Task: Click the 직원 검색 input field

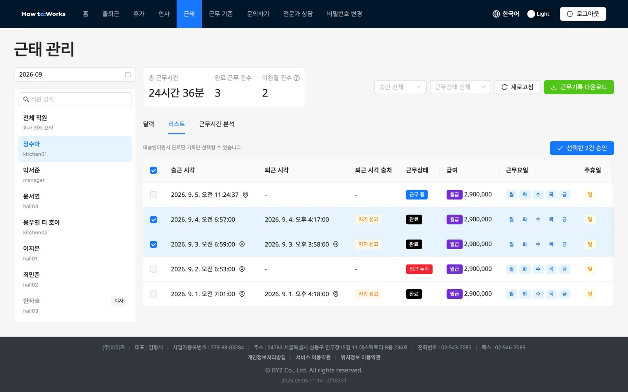Action: click(x=75, y=99)
